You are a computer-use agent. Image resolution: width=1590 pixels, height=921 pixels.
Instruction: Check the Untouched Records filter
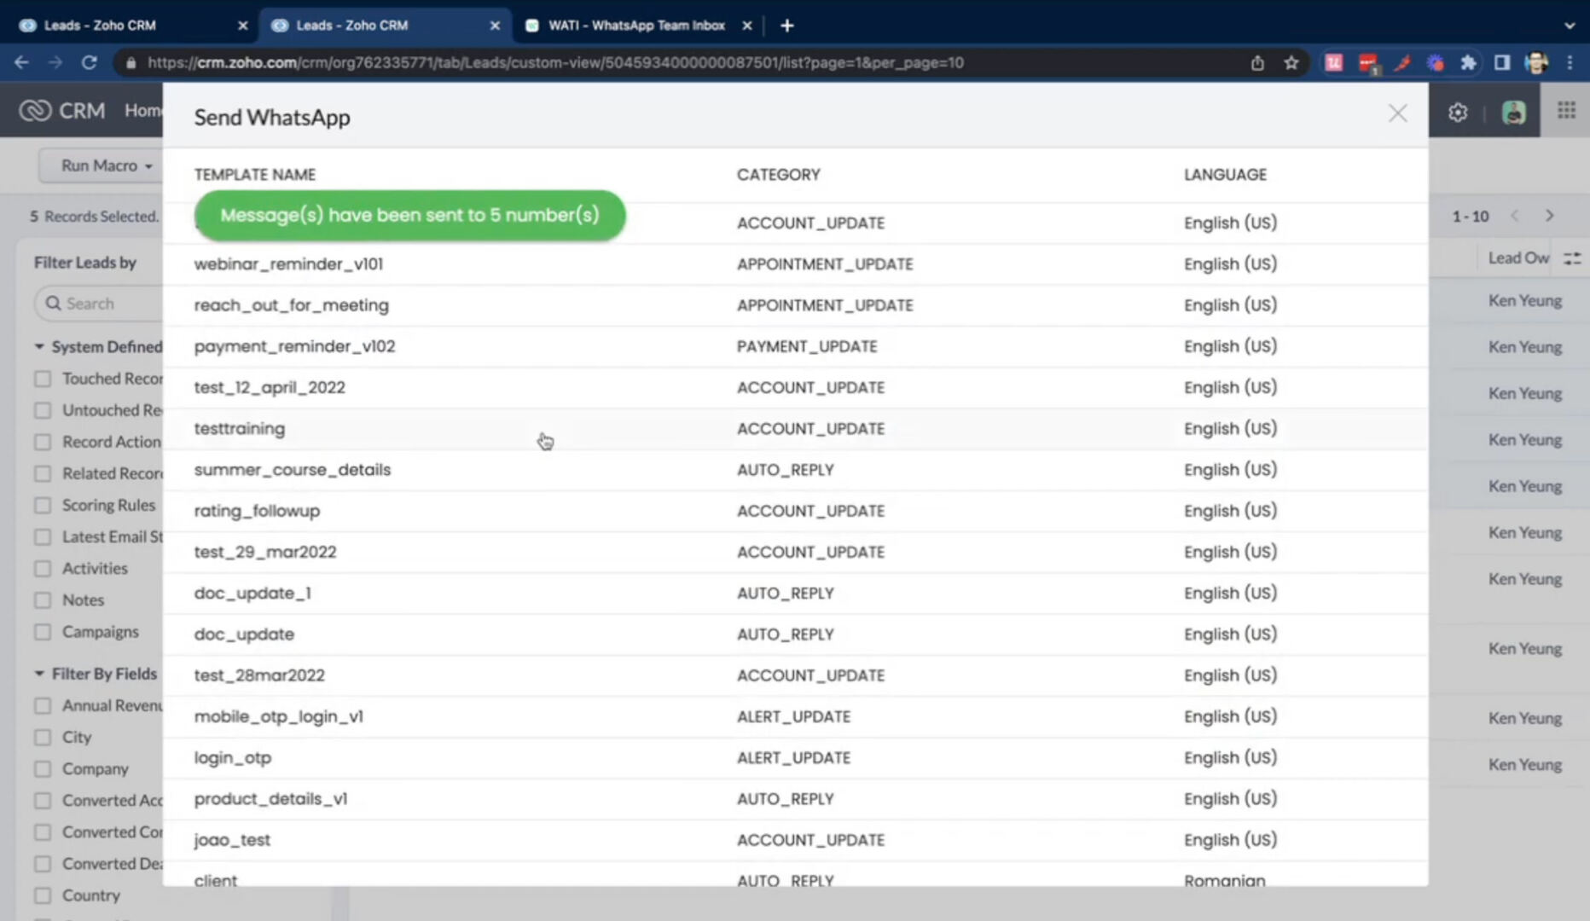pyautogui.click(x=43, y=410)
